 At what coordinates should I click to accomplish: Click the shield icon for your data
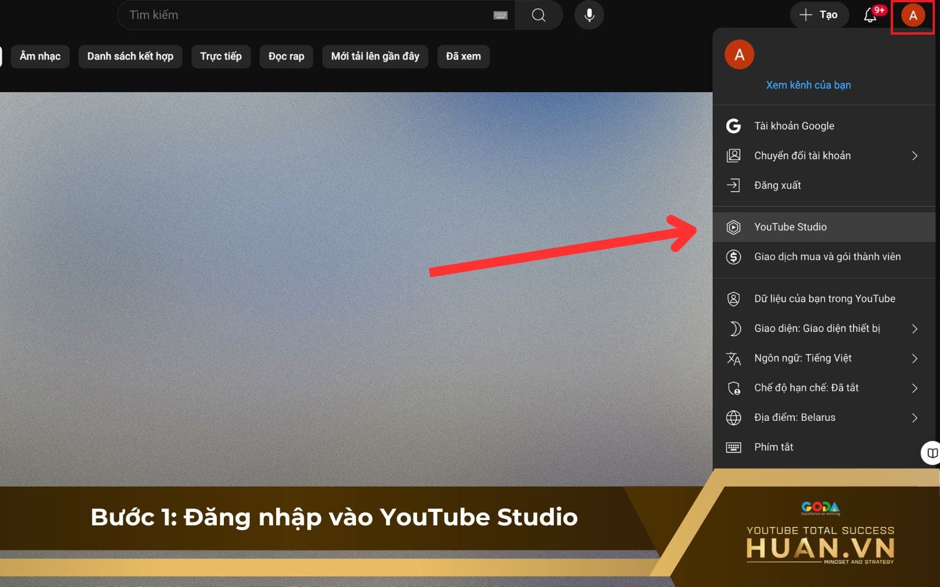point(733,299)
